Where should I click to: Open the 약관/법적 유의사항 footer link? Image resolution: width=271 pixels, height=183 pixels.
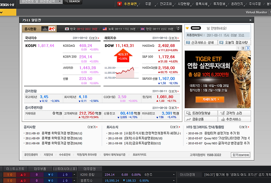point(87,155)
